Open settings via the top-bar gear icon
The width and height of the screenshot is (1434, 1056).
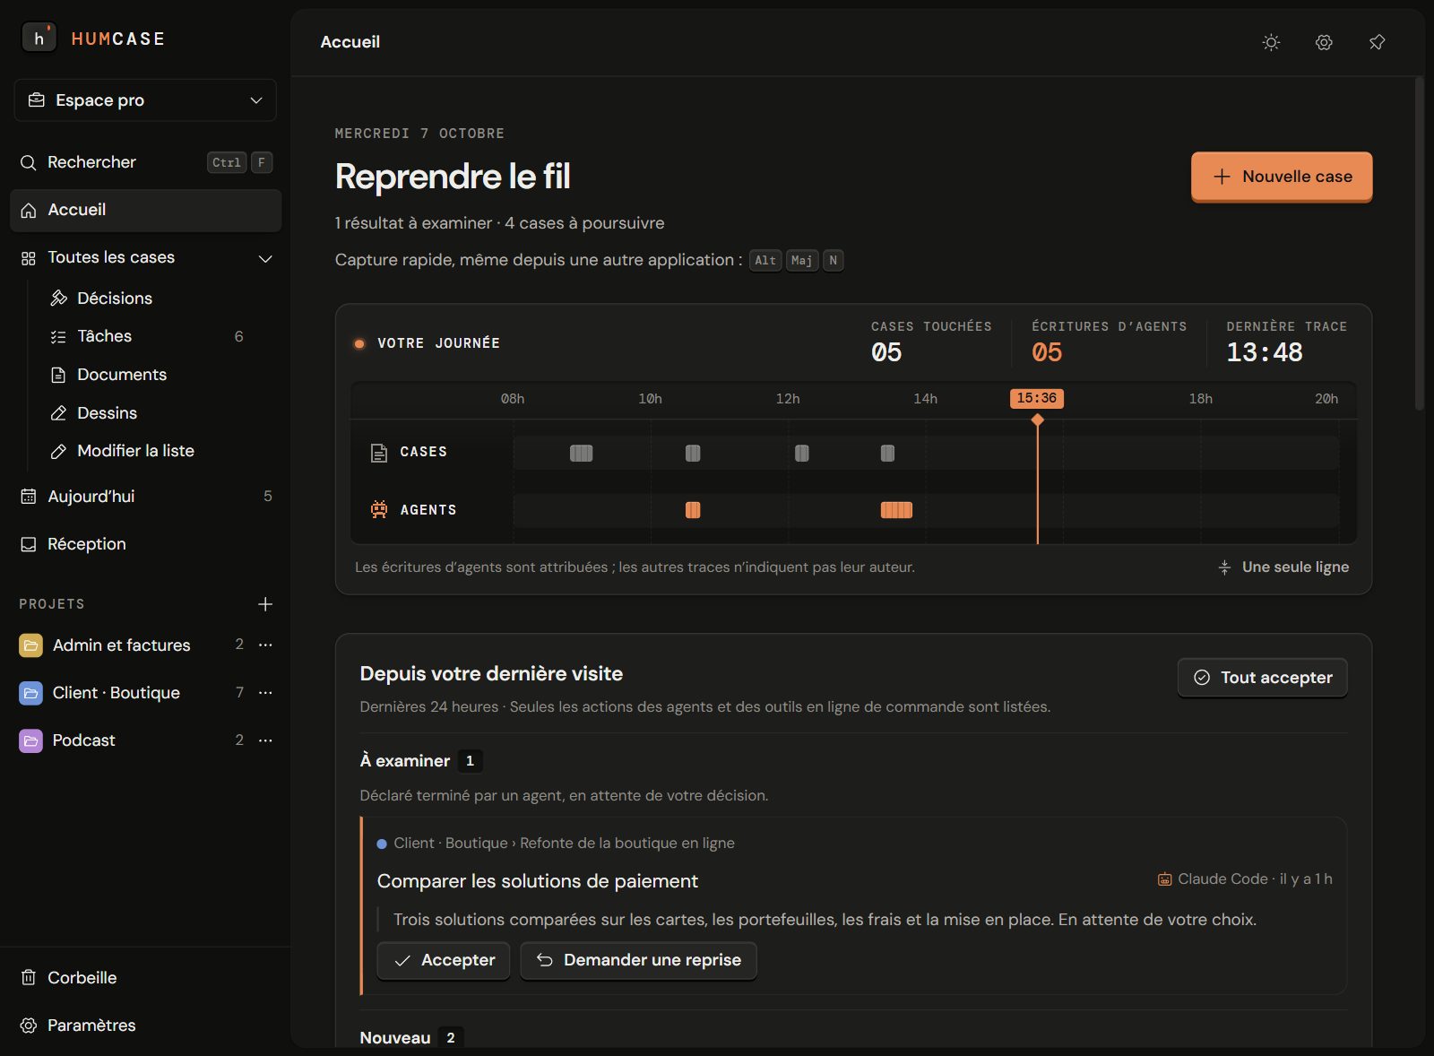pyautogui.click(x=1324, y=42)
